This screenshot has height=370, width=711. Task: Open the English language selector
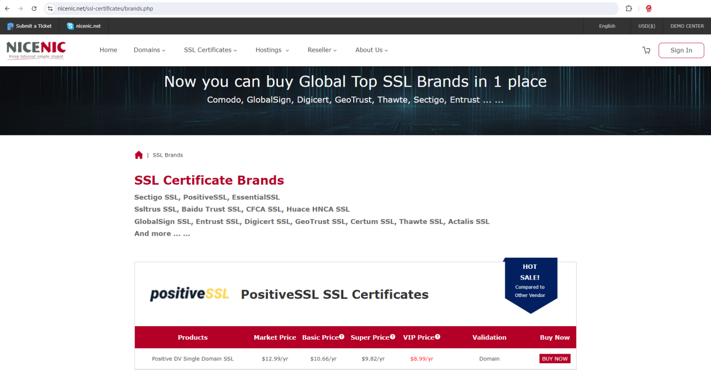tap(607, 26)
